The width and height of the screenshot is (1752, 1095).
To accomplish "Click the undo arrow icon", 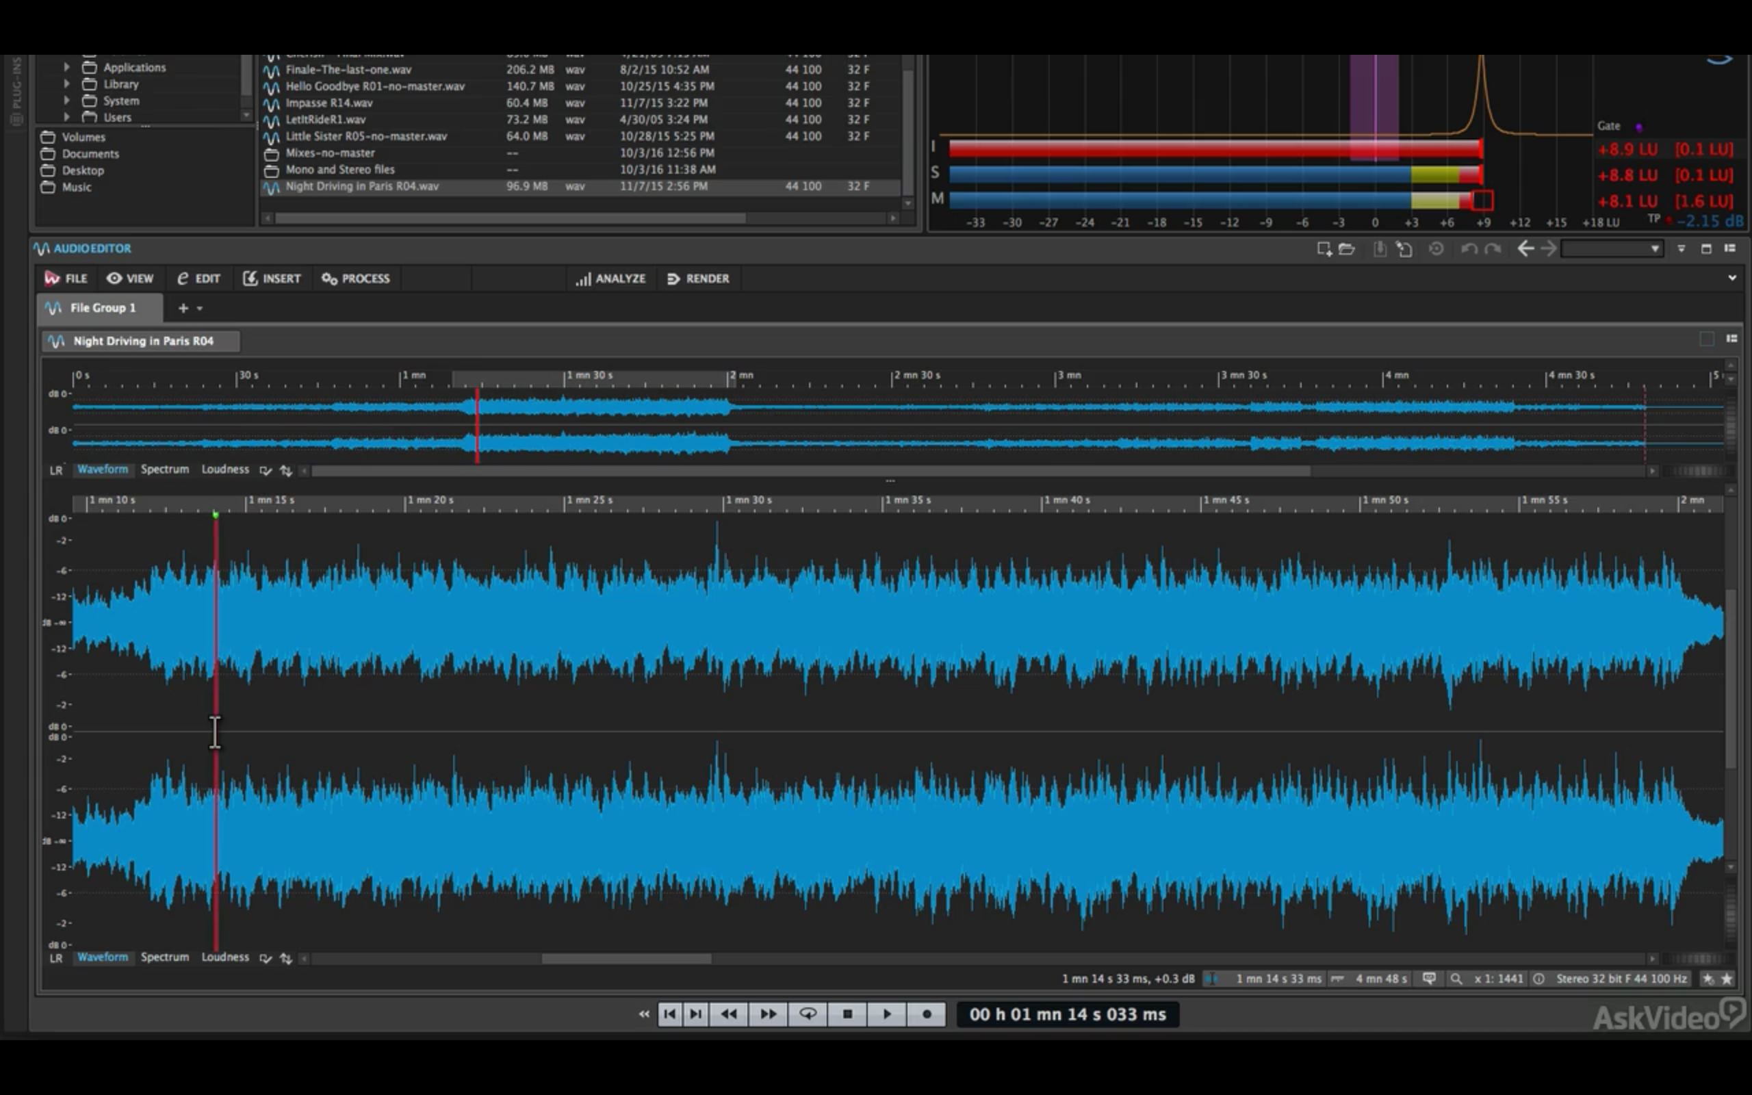I will [x=1468, y=249].
